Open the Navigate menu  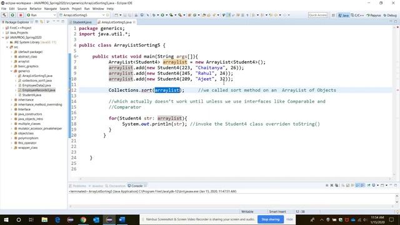pyautogui.click(x=51, y=9)
